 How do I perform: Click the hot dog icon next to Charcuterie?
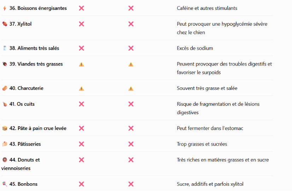click(5, 88)
